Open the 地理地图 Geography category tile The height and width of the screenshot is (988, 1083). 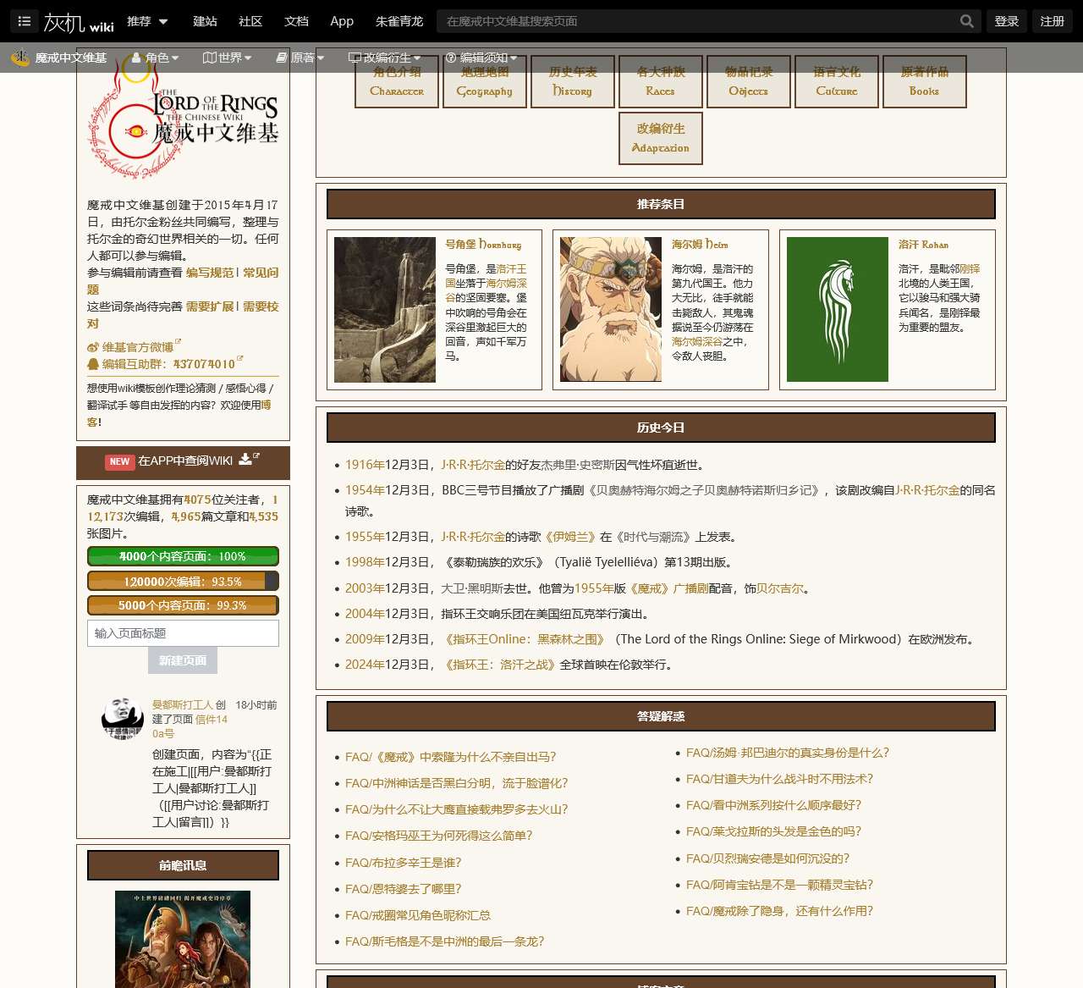click(485, 81)
